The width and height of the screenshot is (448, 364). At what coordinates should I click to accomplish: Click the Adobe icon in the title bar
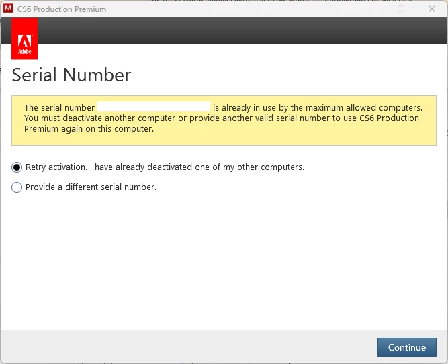point(8,9)
